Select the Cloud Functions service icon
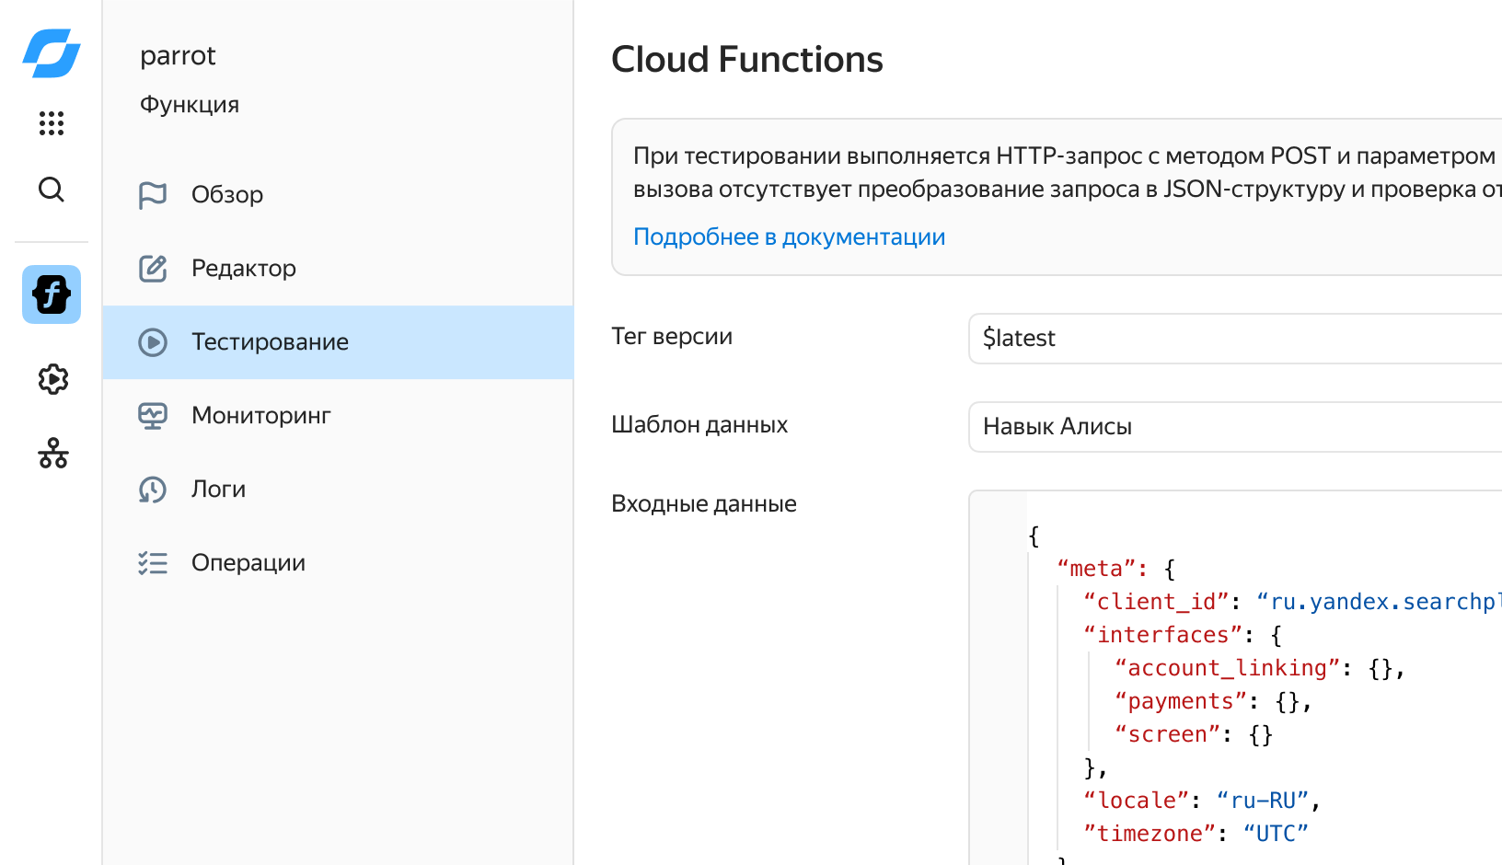The image size is (1502, 865). [x=52, y=294]
